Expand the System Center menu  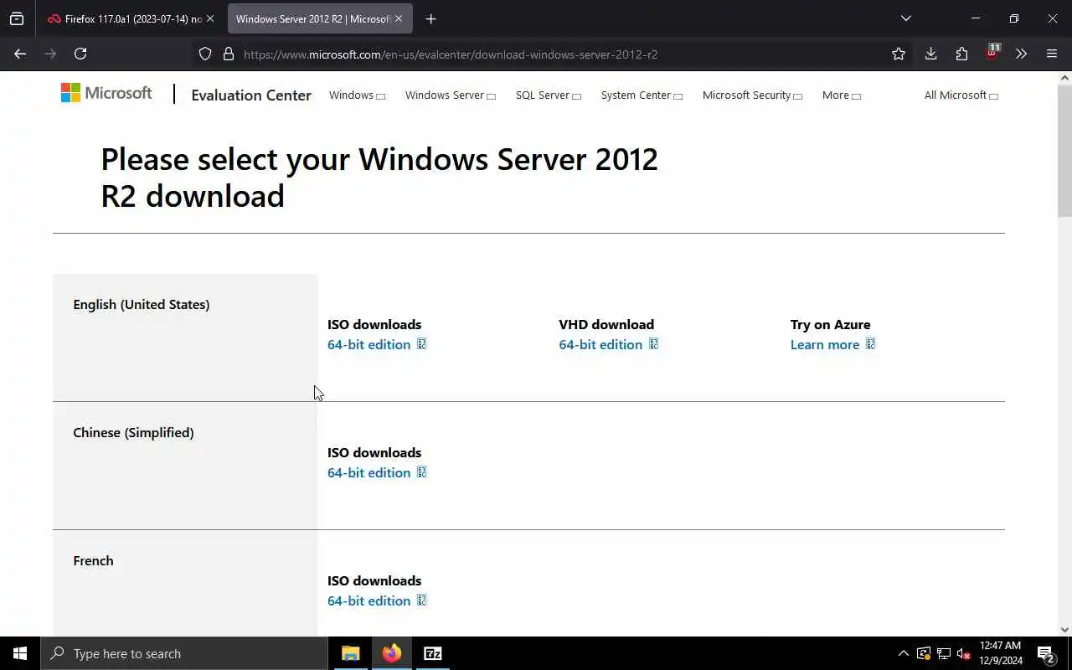[x=642, y=95]
